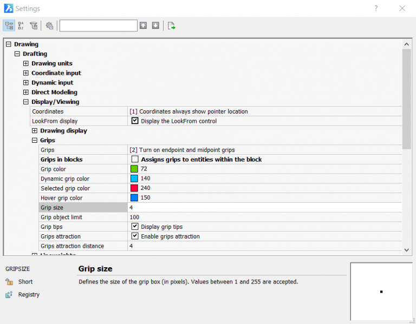416x324 pixels.
Task: Switch to categorized view icon
Action: click(9, 26)
